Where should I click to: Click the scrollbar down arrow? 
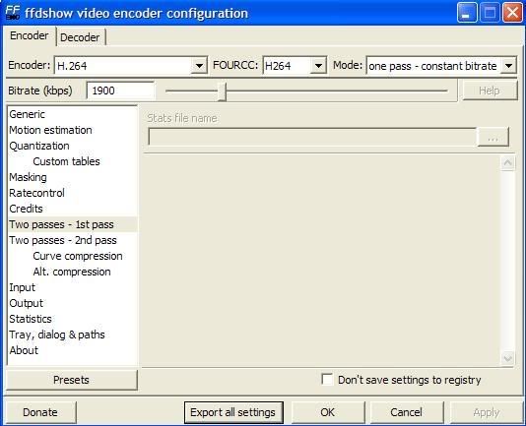(507, 359)
